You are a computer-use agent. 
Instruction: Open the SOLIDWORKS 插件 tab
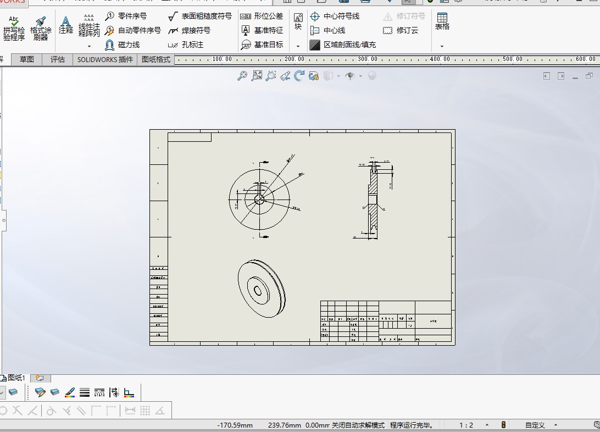click(x=105, y=59)
